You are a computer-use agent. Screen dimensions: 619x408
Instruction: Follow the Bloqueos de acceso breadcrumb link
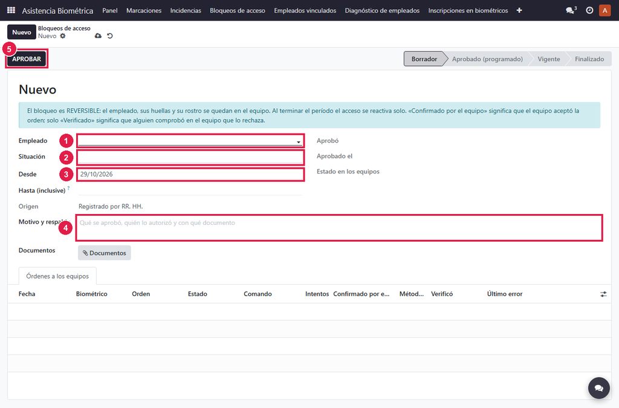(x=64, y=28)
